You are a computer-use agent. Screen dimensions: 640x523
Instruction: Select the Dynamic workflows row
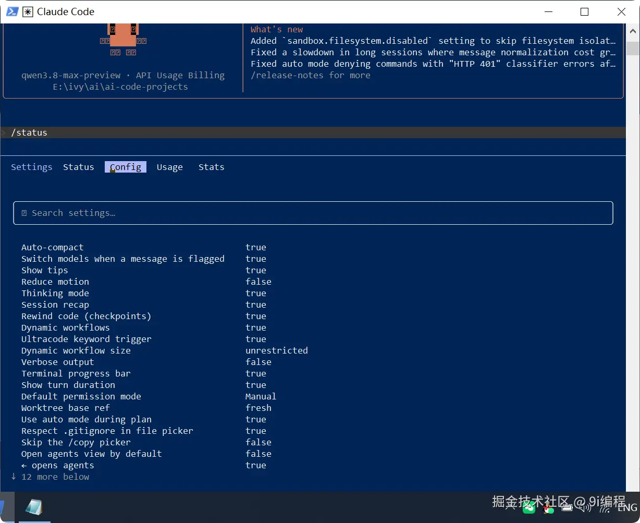point(144,327)
